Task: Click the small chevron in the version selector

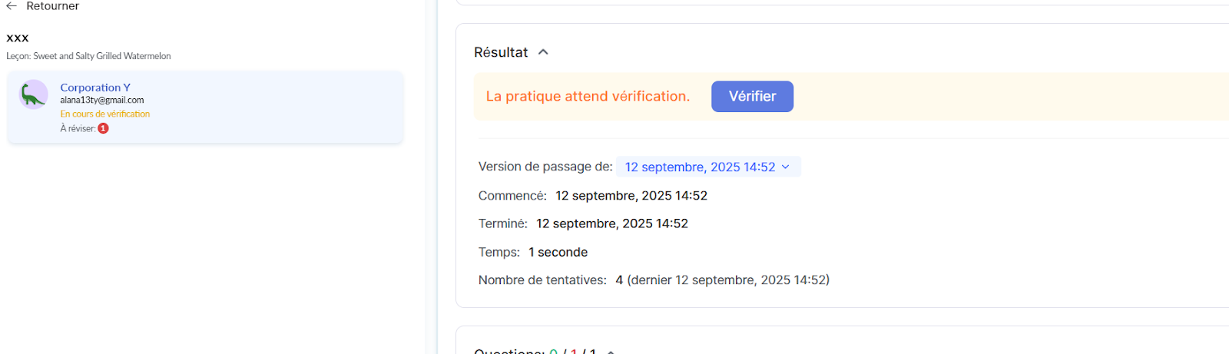Action: tap(785, 167)
